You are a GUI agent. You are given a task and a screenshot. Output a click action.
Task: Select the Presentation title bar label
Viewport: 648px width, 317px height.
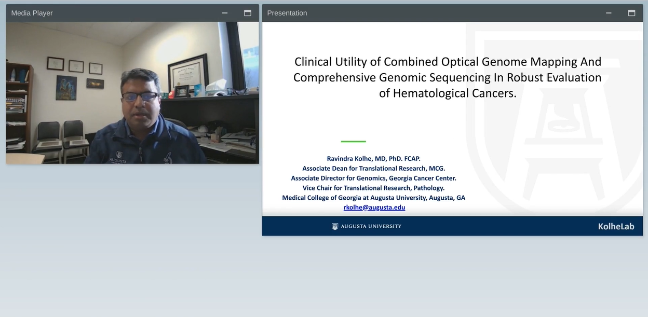(x=287, y=13)
